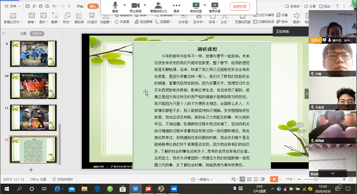Viewport: 357px width, 194px height.
Task: Open the WPS app in Windows taskbar
Action: point(136,189)
